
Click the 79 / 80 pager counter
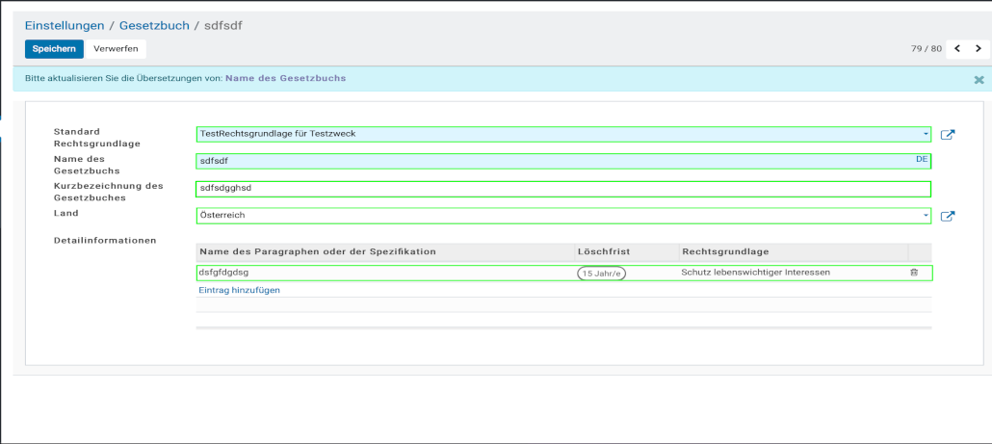[924, 48]
